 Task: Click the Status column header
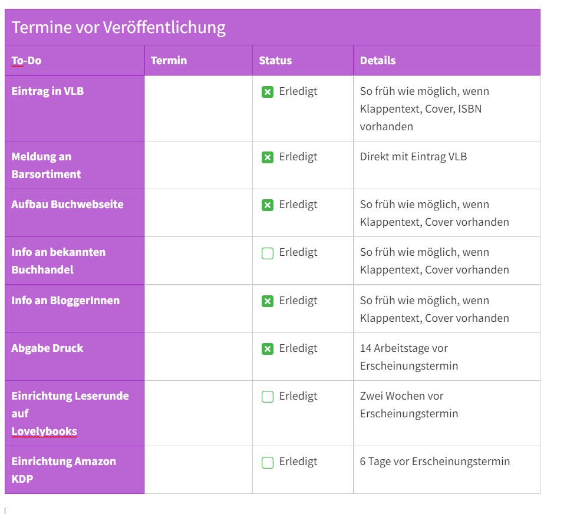click(275, 60)
